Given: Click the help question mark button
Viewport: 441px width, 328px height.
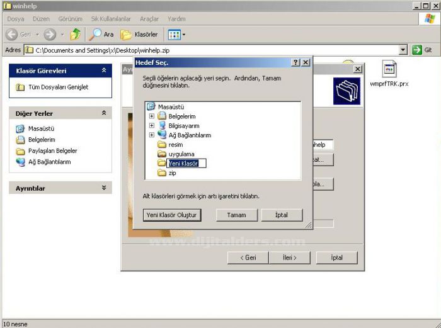Looking at the screenshot, I should (x=295, y=62).
